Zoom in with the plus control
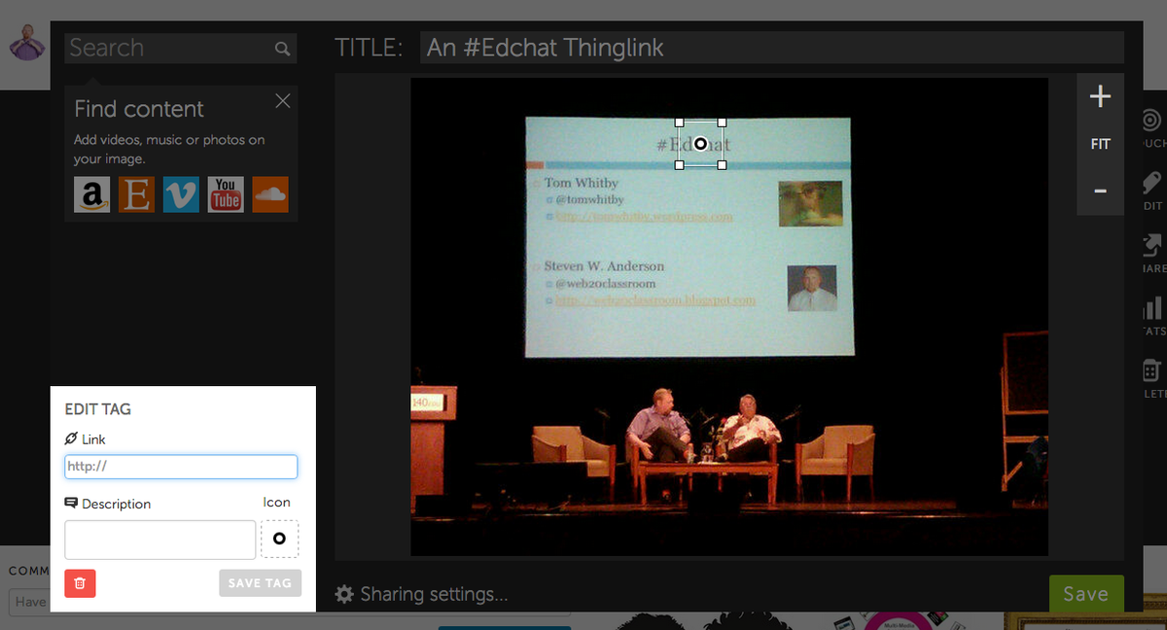1167x630 pixels. pyautogui.click(x=1100, y=95)
